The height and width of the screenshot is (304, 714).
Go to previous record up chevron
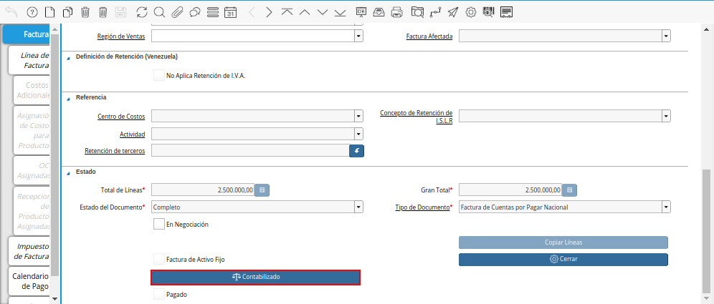coord(305,12)
